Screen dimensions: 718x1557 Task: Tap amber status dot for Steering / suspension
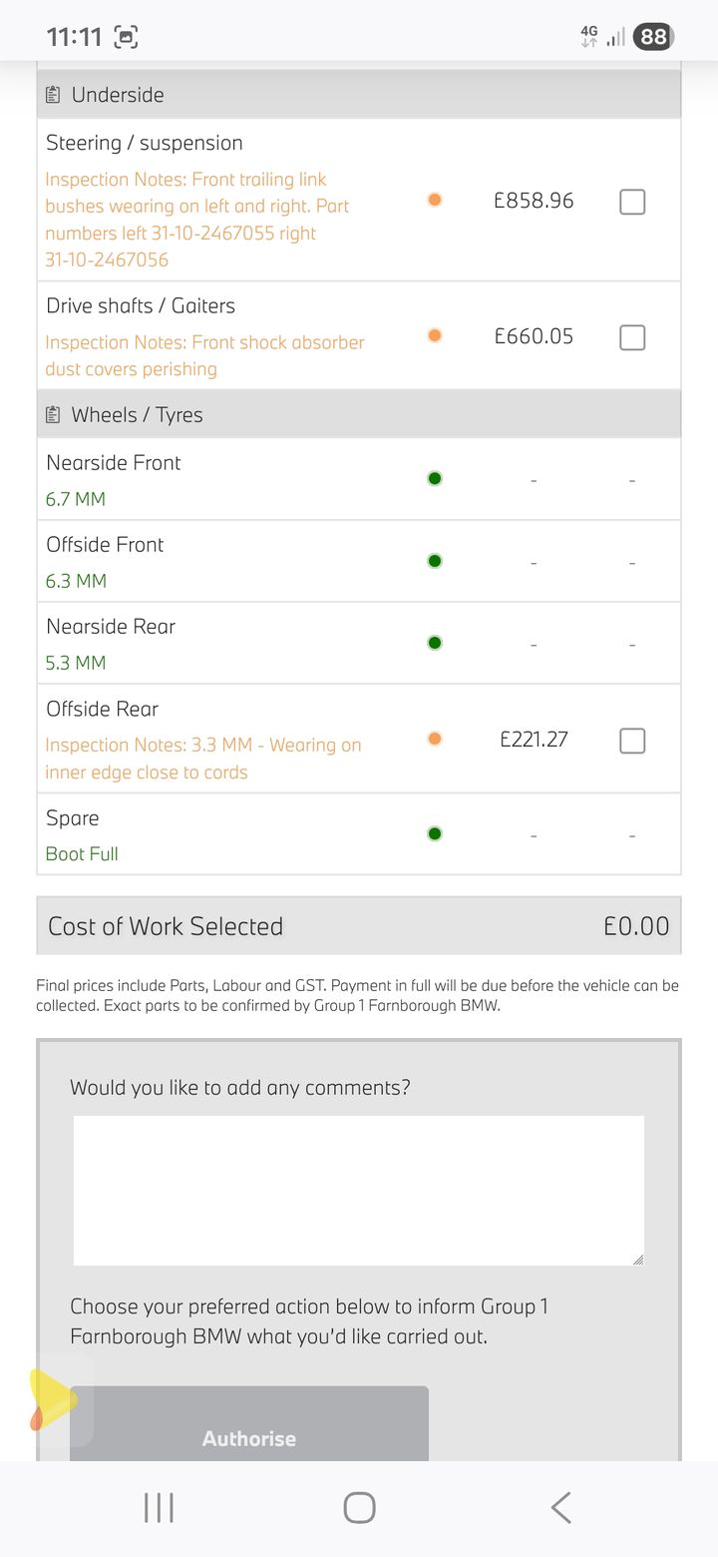coord(434,200)
